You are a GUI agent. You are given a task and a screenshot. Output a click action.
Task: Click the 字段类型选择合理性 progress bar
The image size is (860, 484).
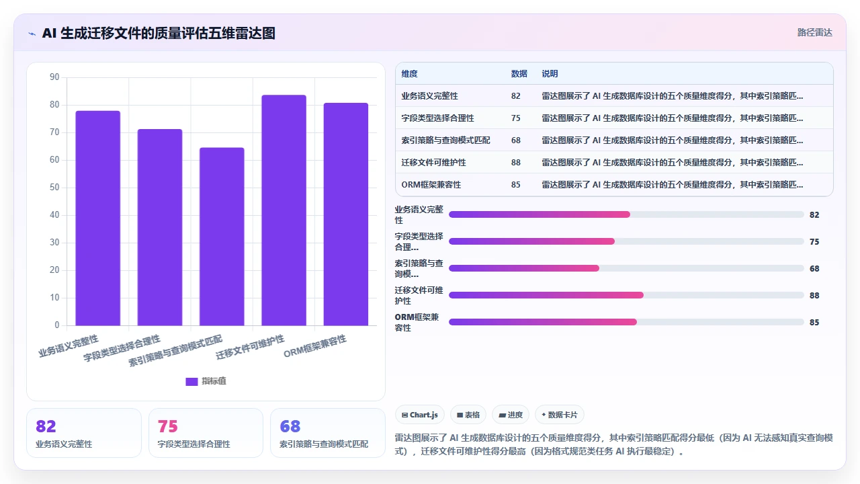pos(626,241)
